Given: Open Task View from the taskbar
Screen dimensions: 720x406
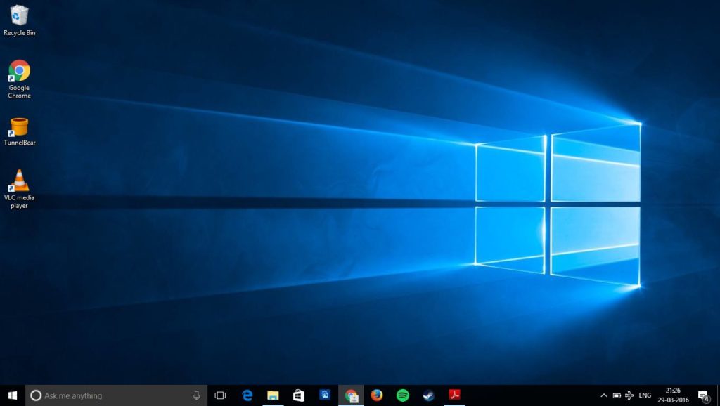Looking at the screenshot, I should click(220, 395).
